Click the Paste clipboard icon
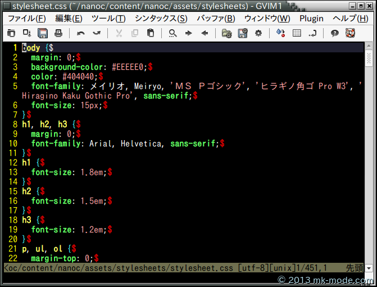Image resolution: width=377 pixels, height=287 pixels. 151,33
